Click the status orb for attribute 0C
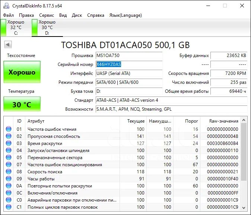Screen dimensions: 251x215 (9, 193)
